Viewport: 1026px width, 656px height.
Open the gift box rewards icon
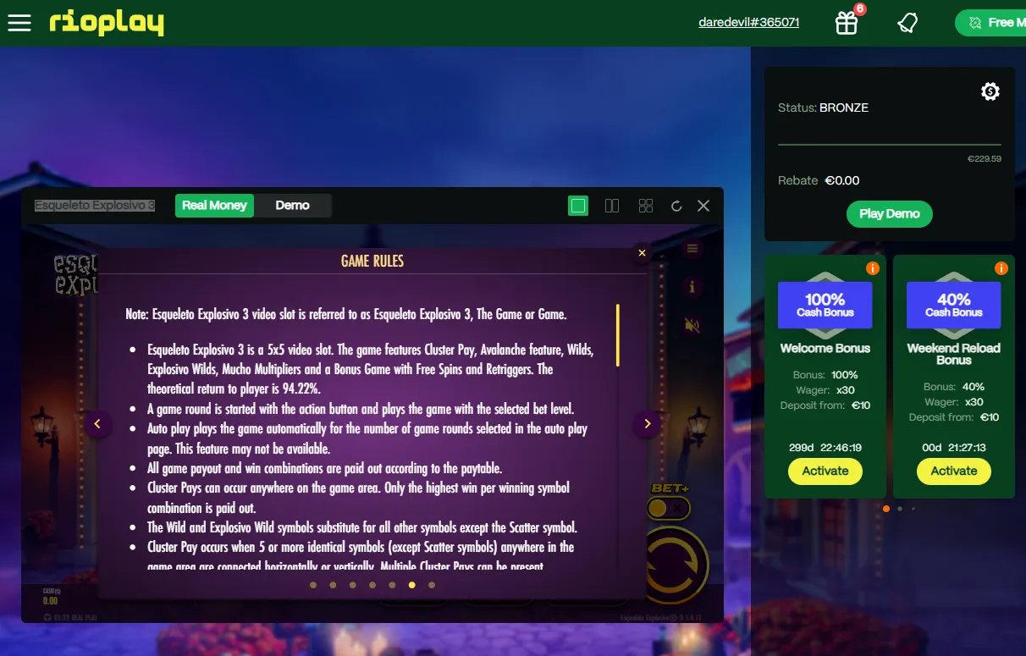847,23
